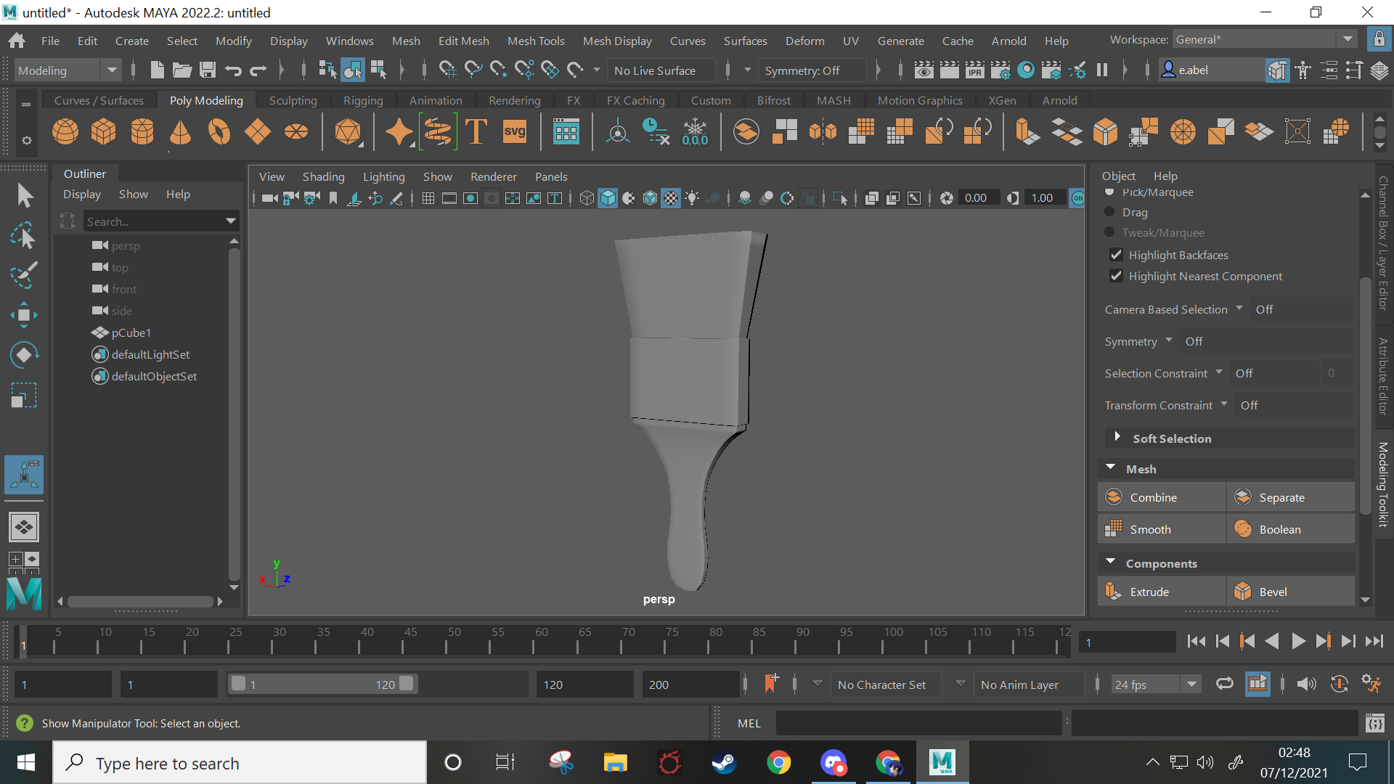The height and width of the screenshot is (784, 1394).
Task: Toggle audio mute speaker in range bar
Action: 1306,684
